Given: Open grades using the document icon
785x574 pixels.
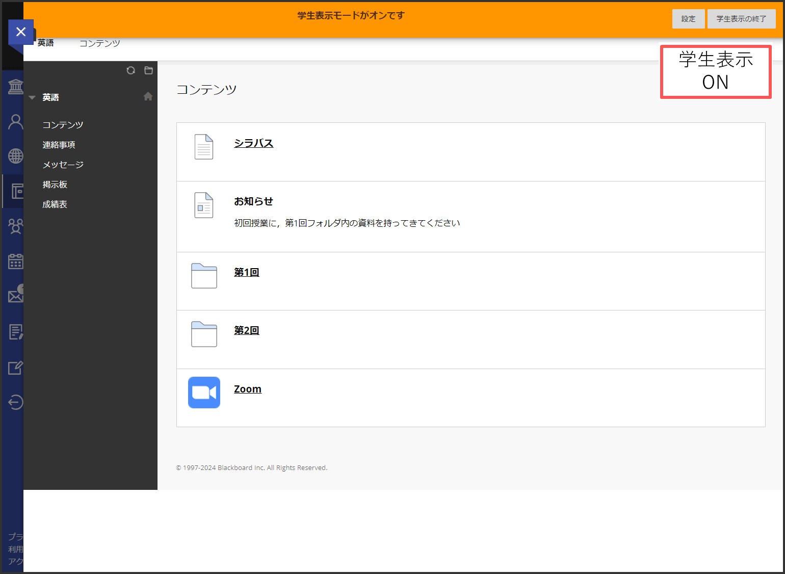Looking at the screenshot, I should pos(15,332).
